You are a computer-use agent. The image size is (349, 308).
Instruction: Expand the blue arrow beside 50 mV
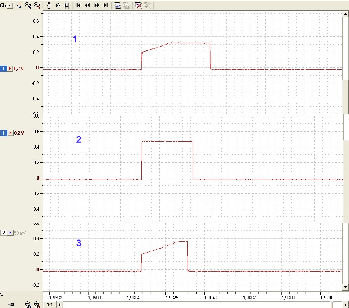10,233
